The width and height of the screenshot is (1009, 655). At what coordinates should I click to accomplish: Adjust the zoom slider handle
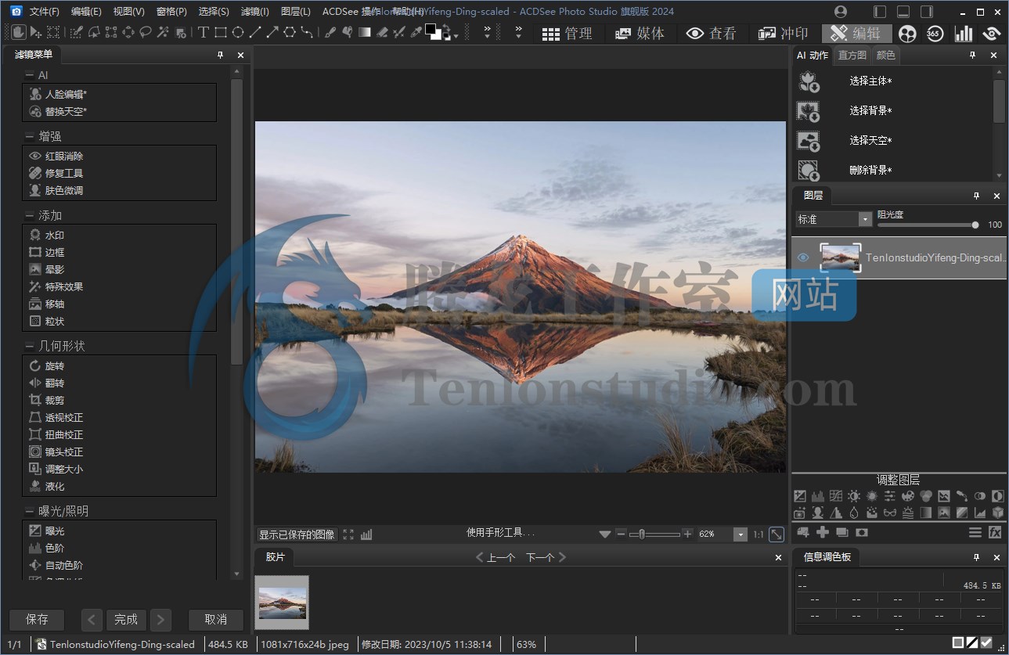coord(642,534)
